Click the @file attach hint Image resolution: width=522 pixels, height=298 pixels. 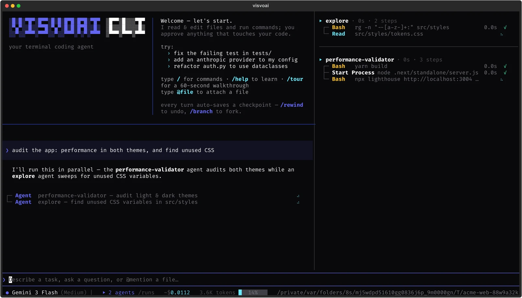185,92
